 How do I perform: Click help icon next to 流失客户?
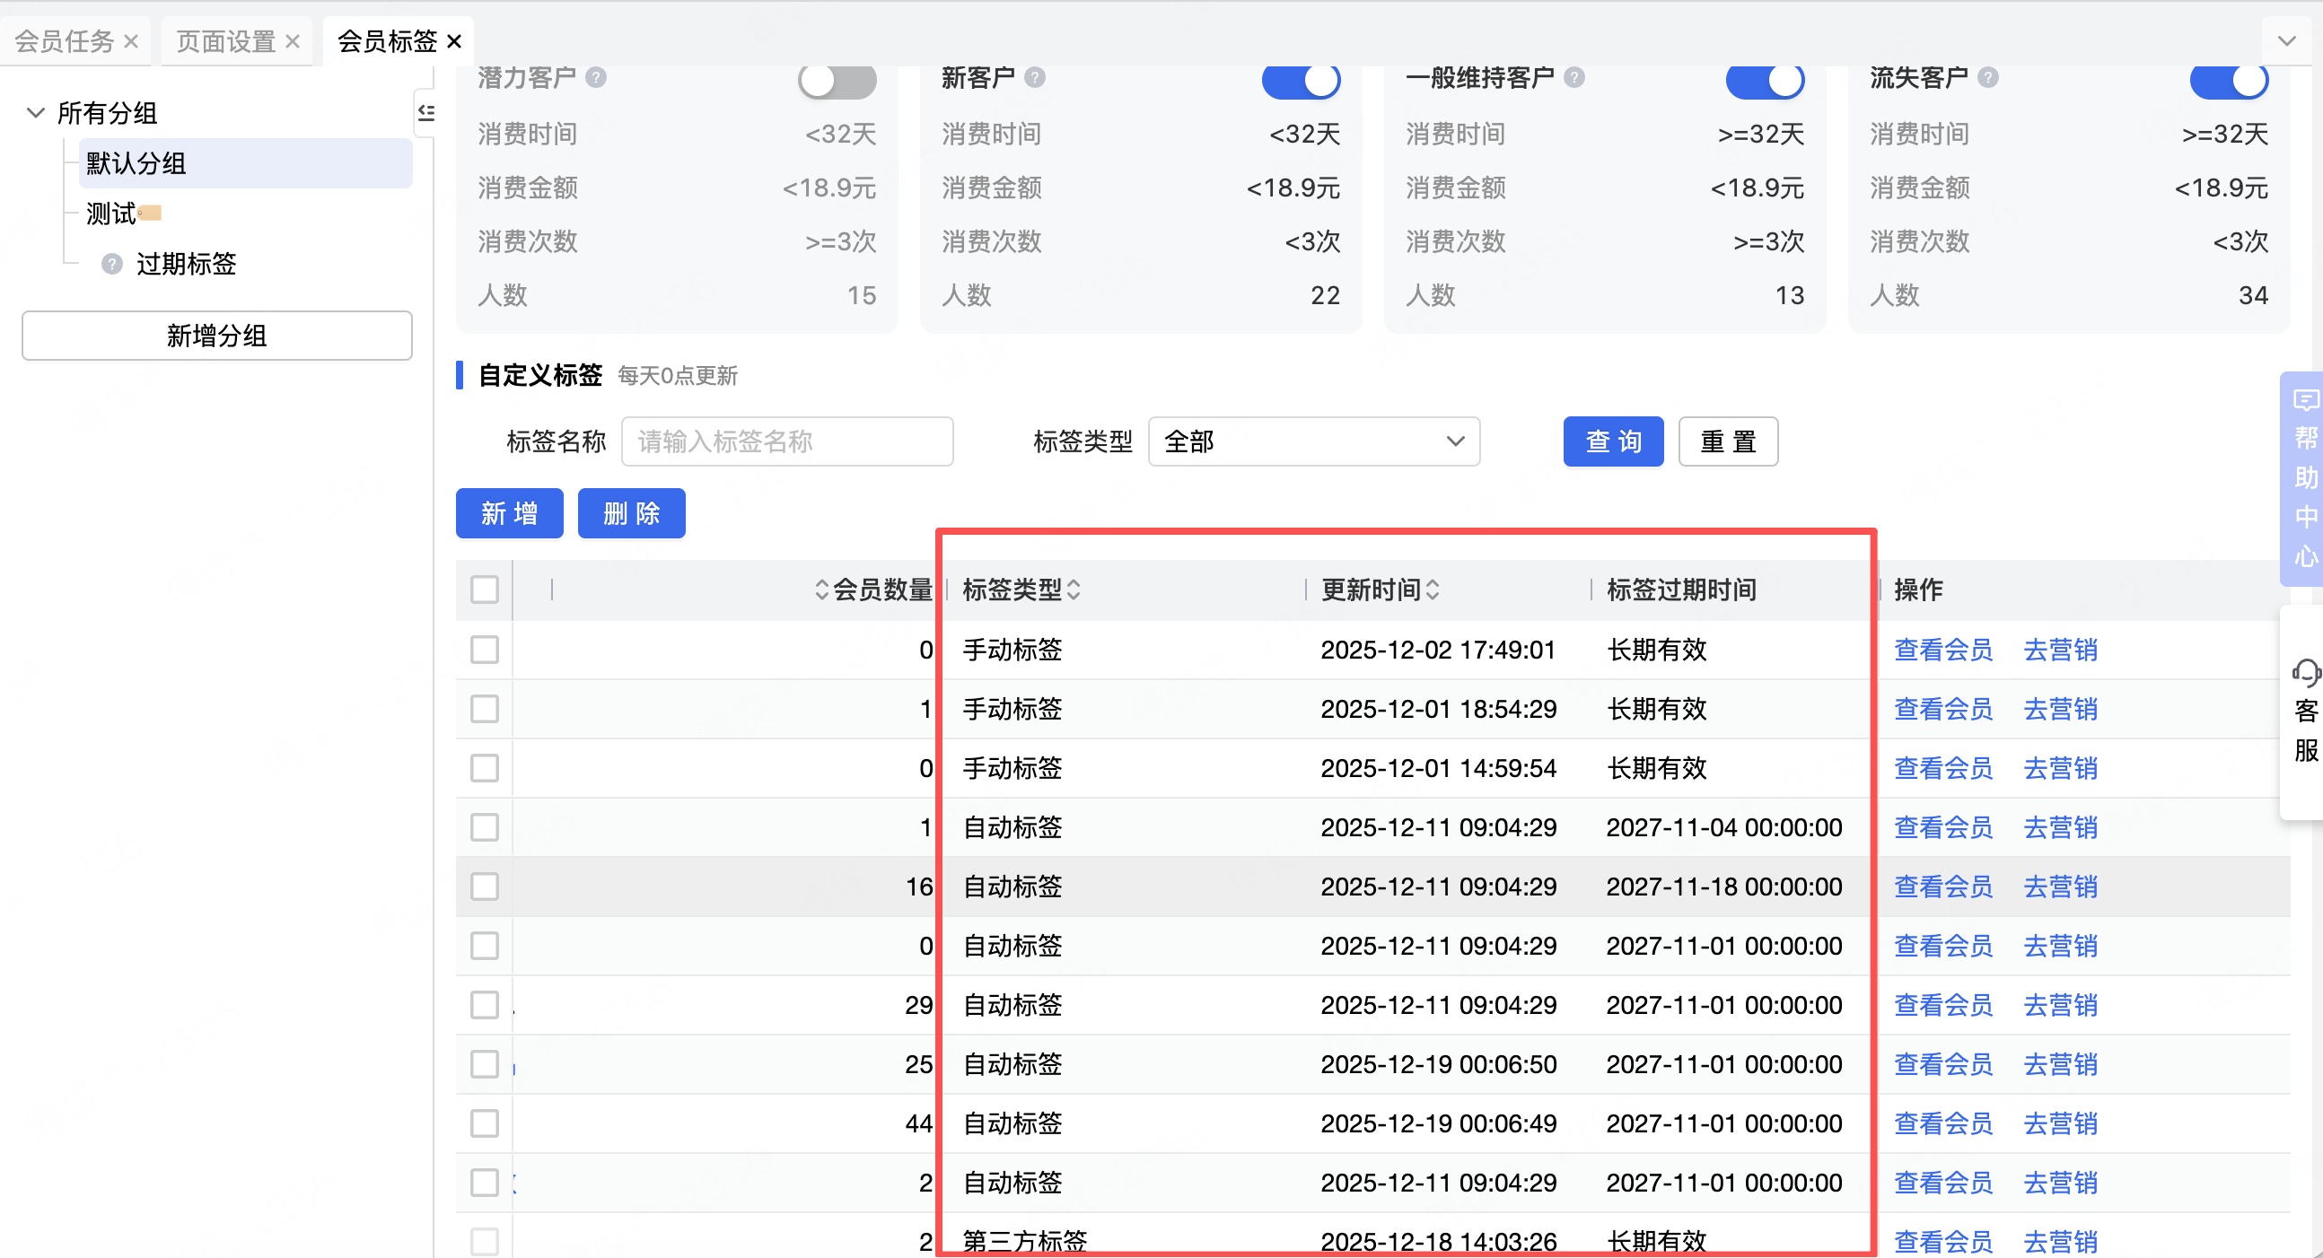point(1987,77)
